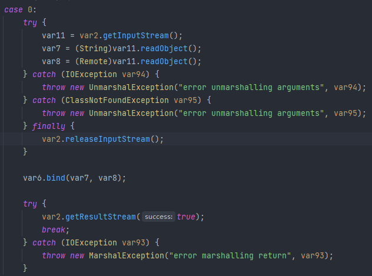Click the getInputStream method call
Screen dimensions: 372x276
136,35
